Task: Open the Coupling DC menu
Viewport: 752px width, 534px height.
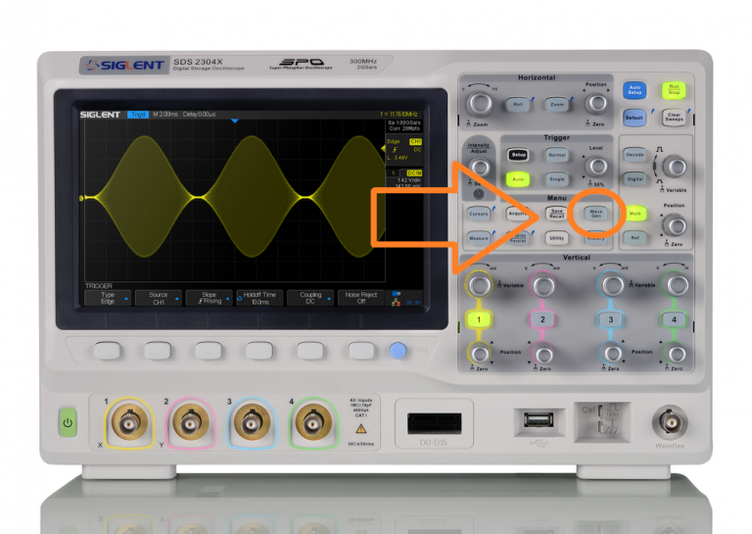Action: click(x=311, y=297)
